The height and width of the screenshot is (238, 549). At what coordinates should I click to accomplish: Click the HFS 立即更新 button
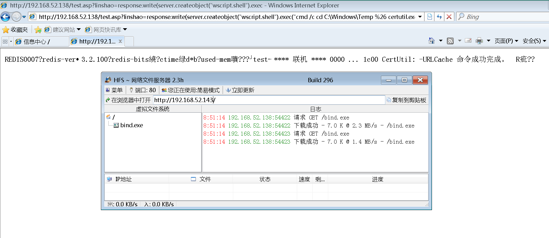click(x=240, y=90)
